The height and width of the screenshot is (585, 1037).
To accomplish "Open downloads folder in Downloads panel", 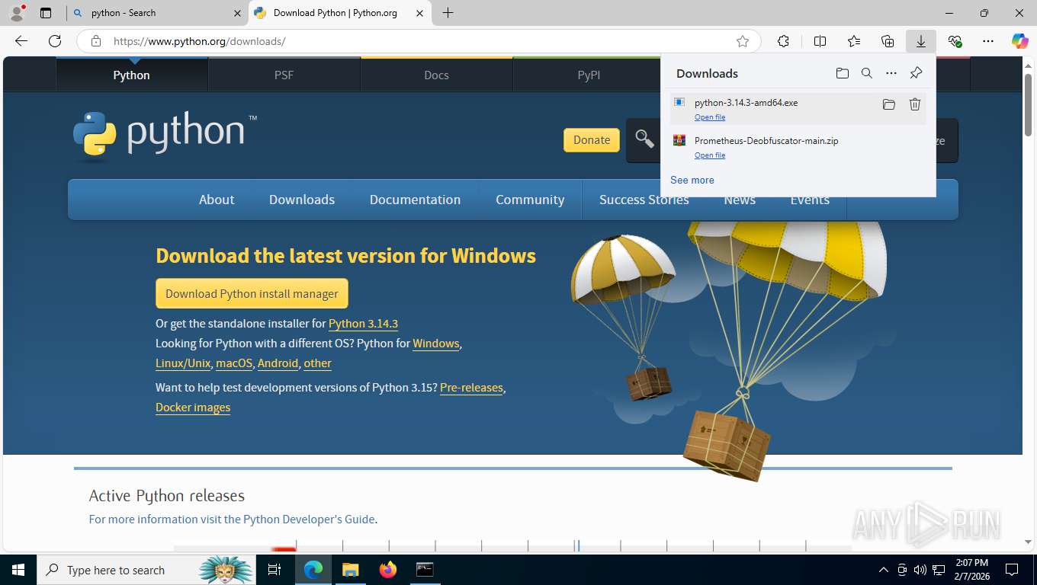I will point(842,73).
